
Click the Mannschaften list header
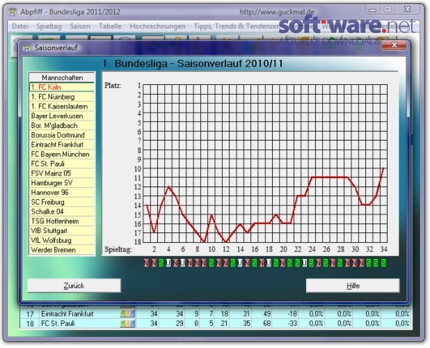62,78
